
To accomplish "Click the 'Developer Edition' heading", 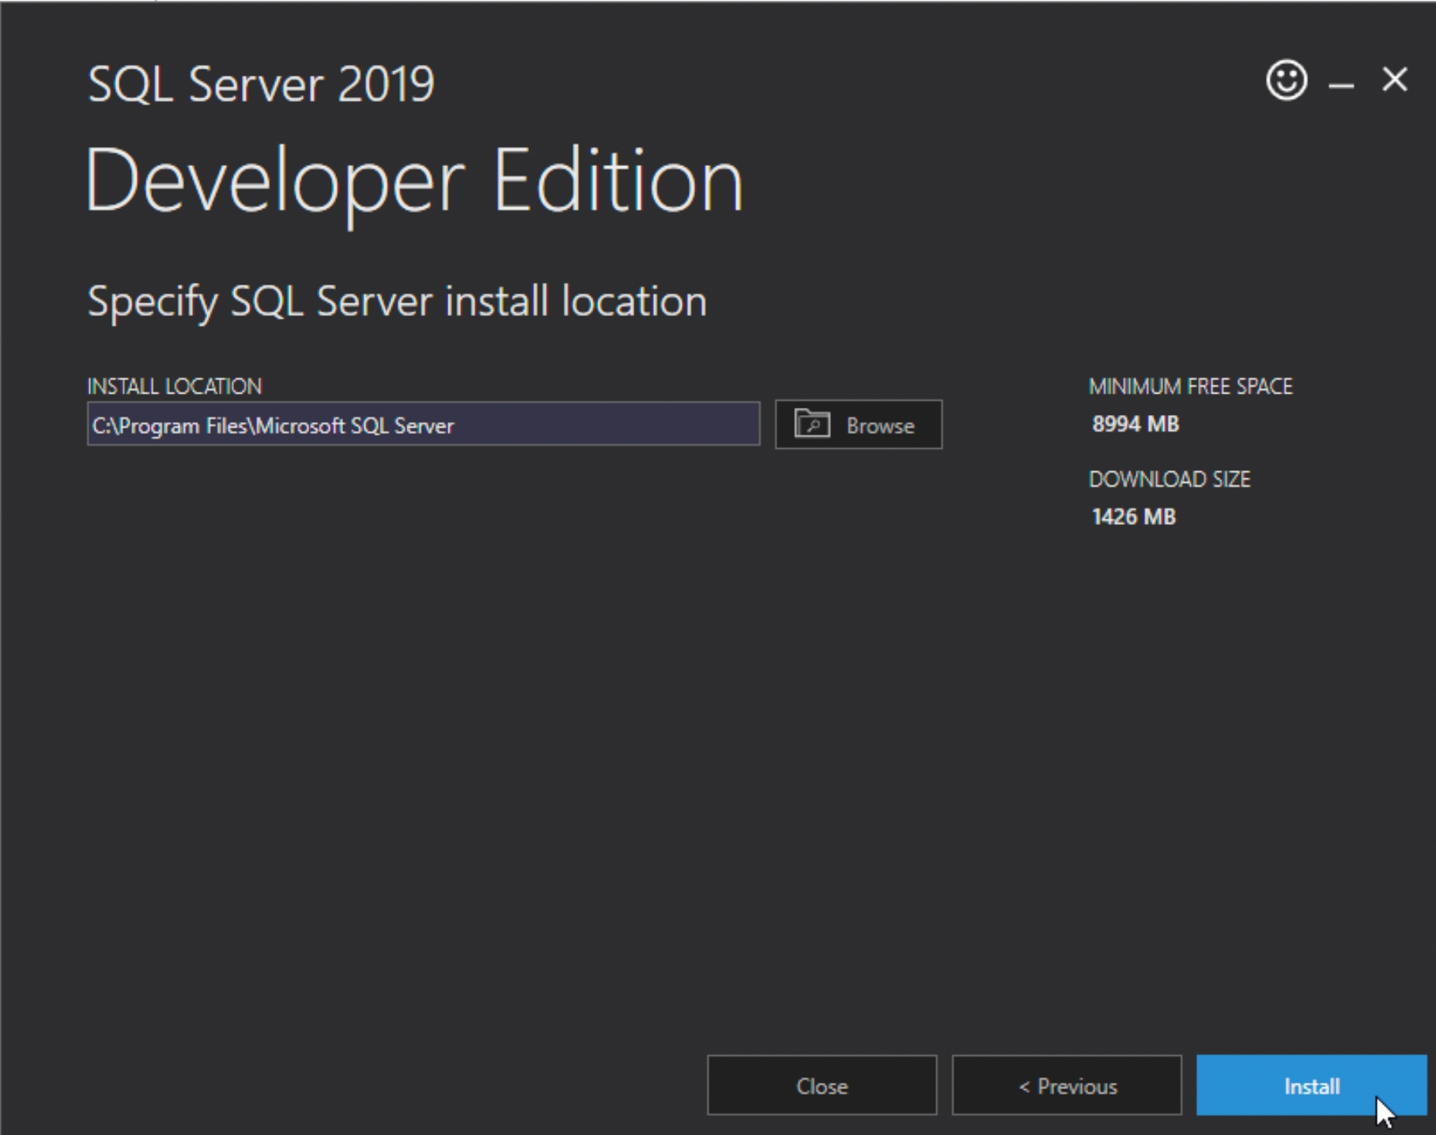I will (x=414, y=181).
